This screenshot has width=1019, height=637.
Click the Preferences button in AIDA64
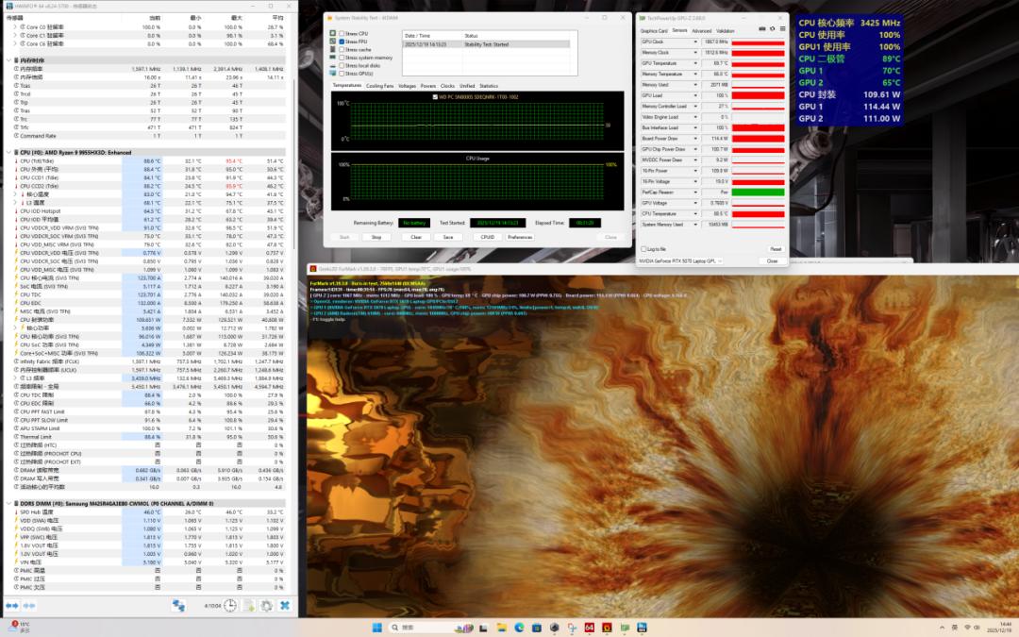click(x=520, y=237)
